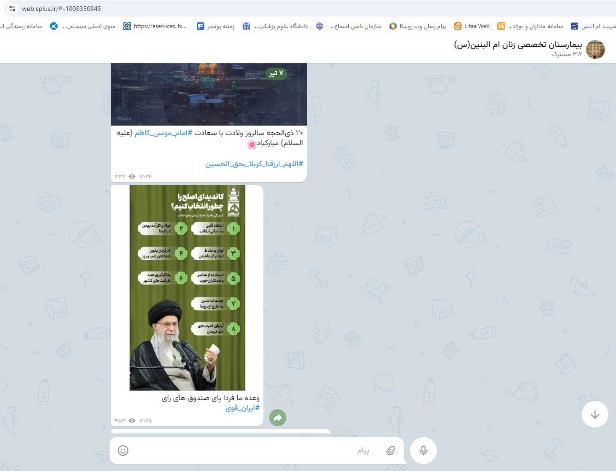Open the #امام_موسی_کاظم hashtag link

coord(163,133)
